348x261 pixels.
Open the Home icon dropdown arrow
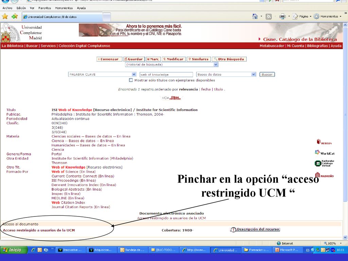261,16
